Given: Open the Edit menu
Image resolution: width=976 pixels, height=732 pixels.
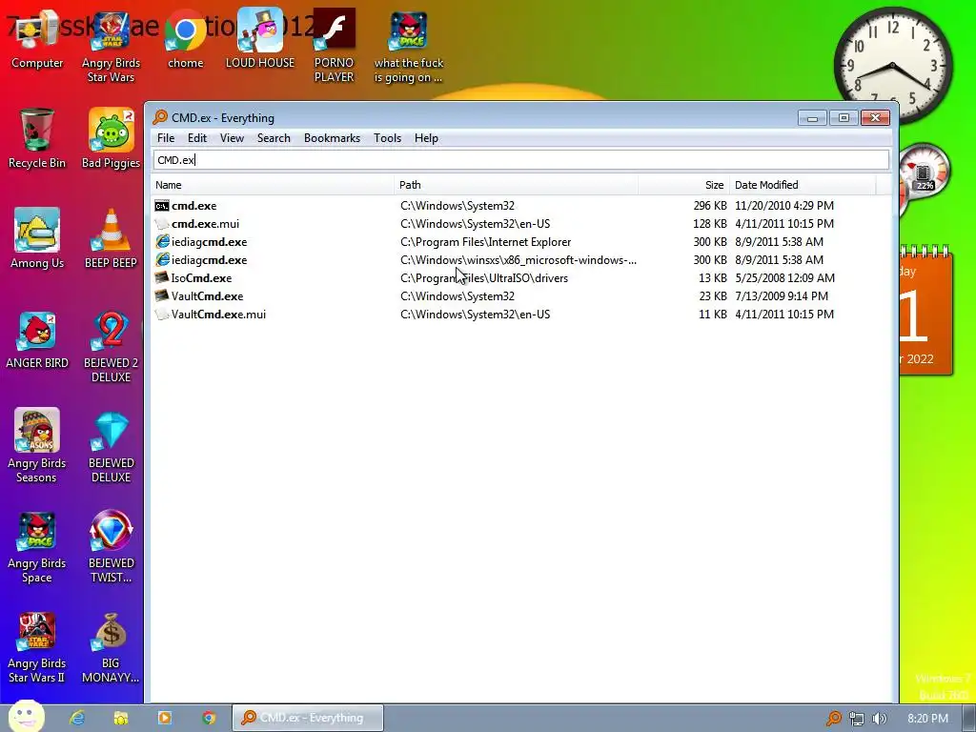Looking at the screenshot, I should (197, 138).
